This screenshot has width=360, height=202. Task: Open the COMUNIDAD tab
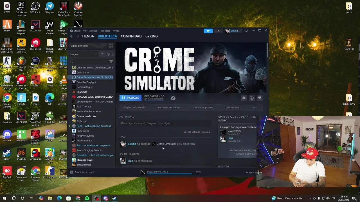131,36
